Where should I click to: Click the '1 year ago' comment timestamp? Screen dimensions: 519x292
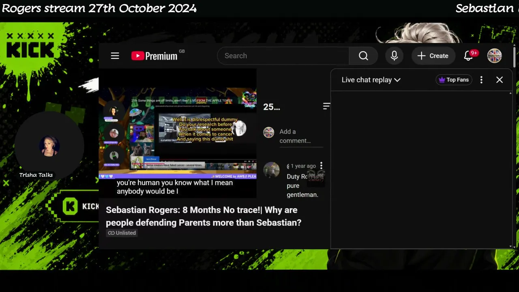(x=303, y=166)
